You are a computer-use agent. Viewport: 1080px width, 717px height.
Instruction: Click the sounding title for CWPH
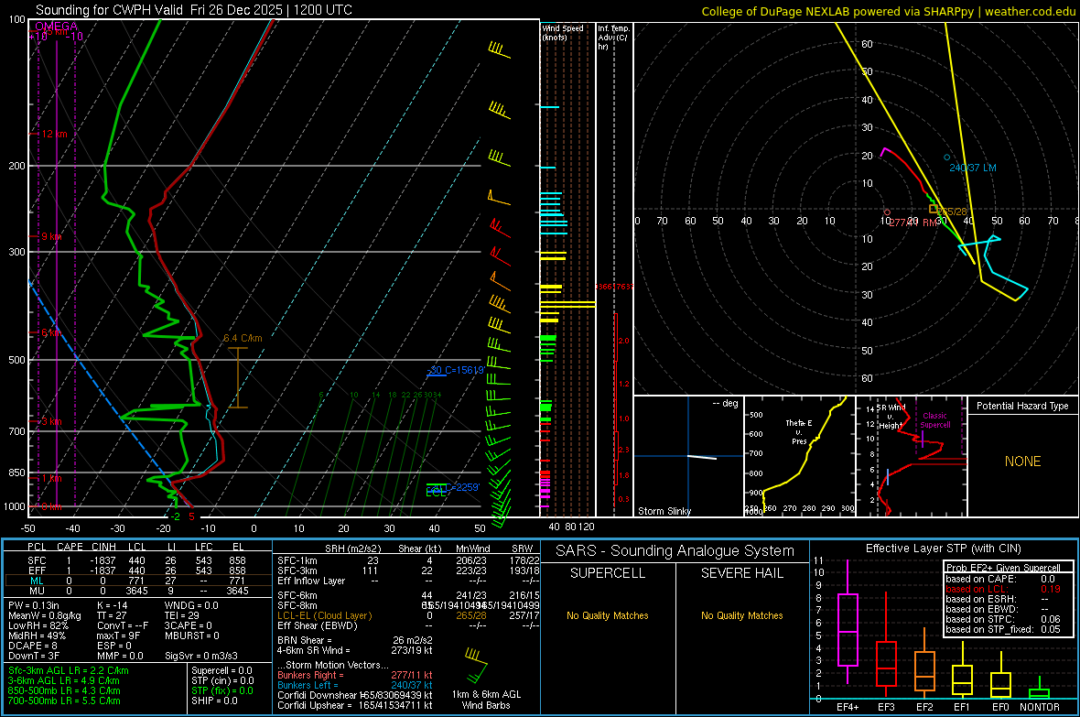[193, 10]
